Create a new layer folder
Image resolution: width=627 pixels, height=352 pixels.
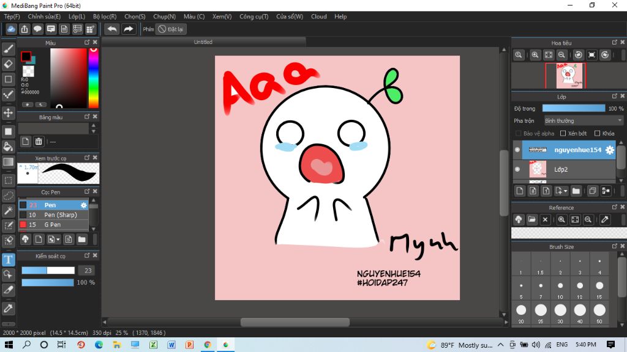coord(576,191)
